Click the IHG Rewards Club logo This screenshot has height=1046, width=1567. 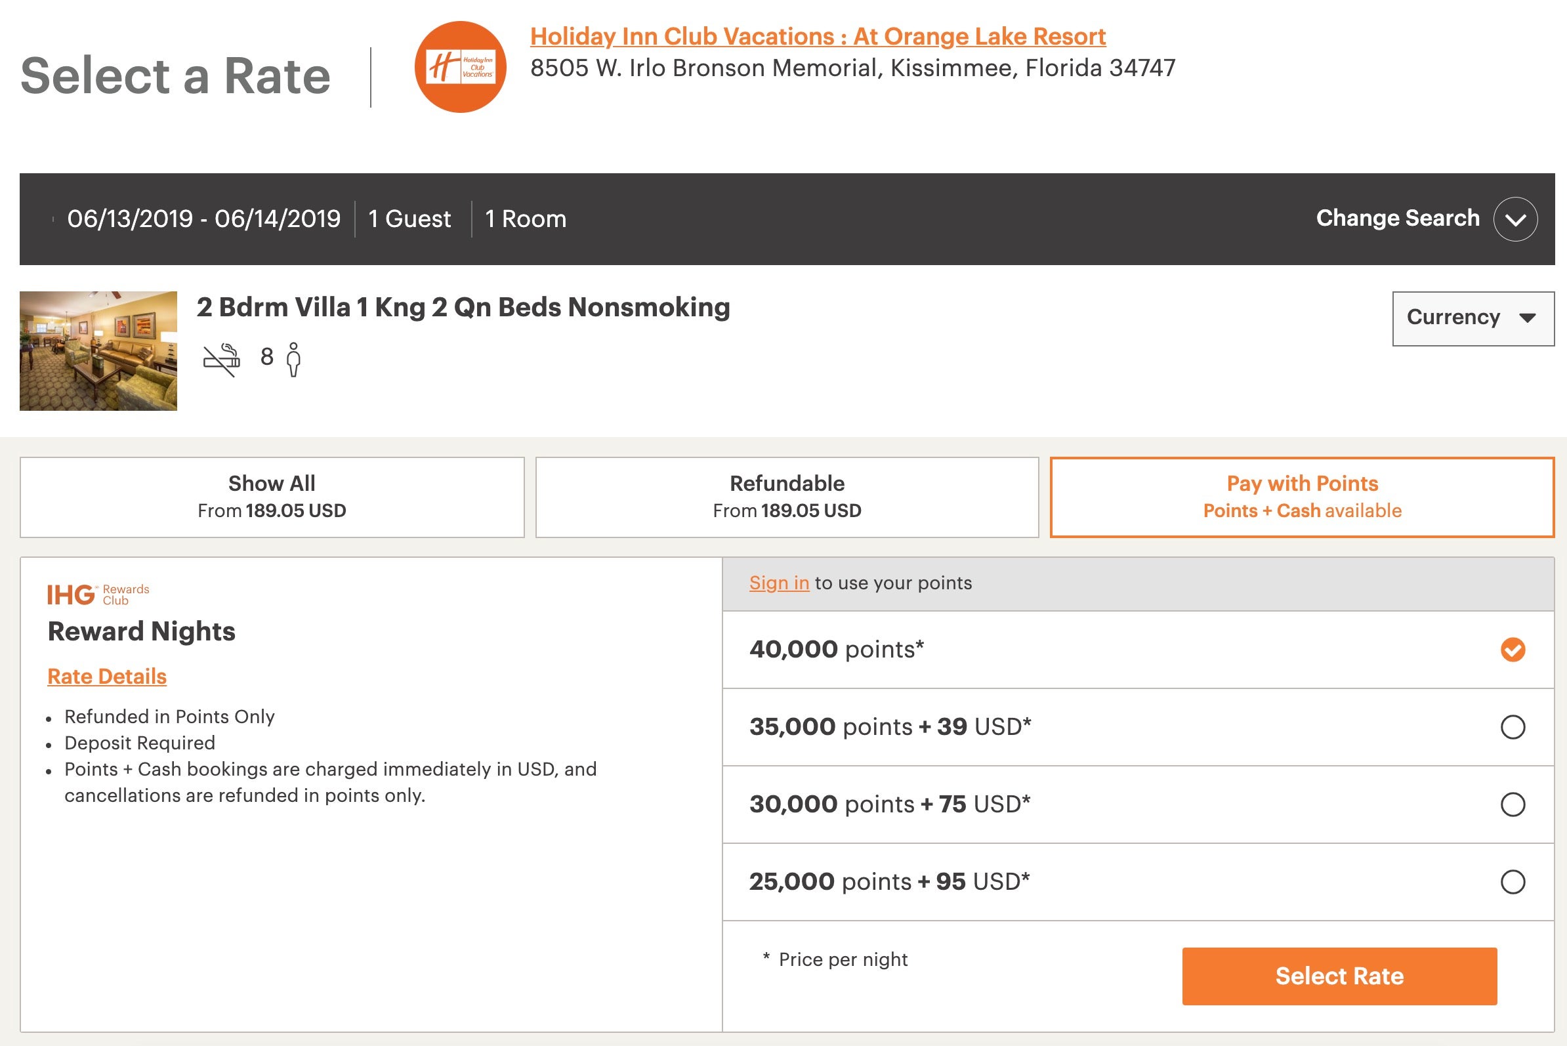98,594
